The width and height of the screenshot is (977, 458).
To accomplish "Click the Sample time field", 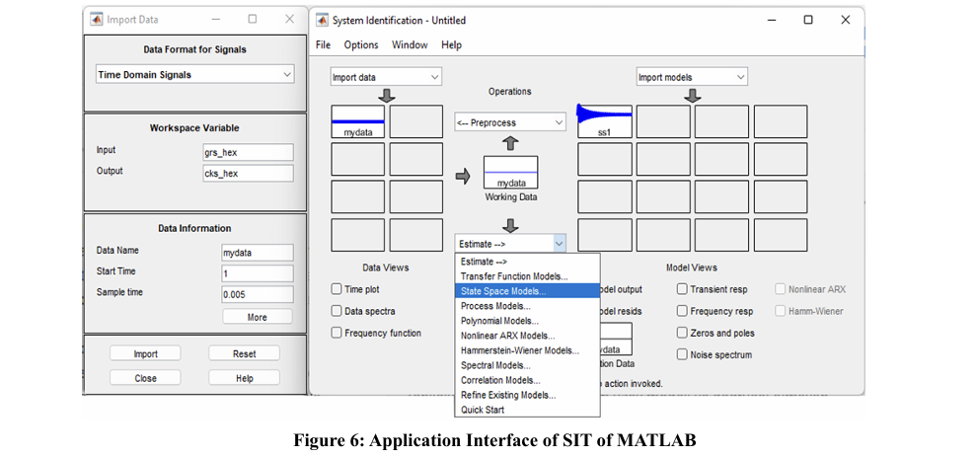I will 258,295.
